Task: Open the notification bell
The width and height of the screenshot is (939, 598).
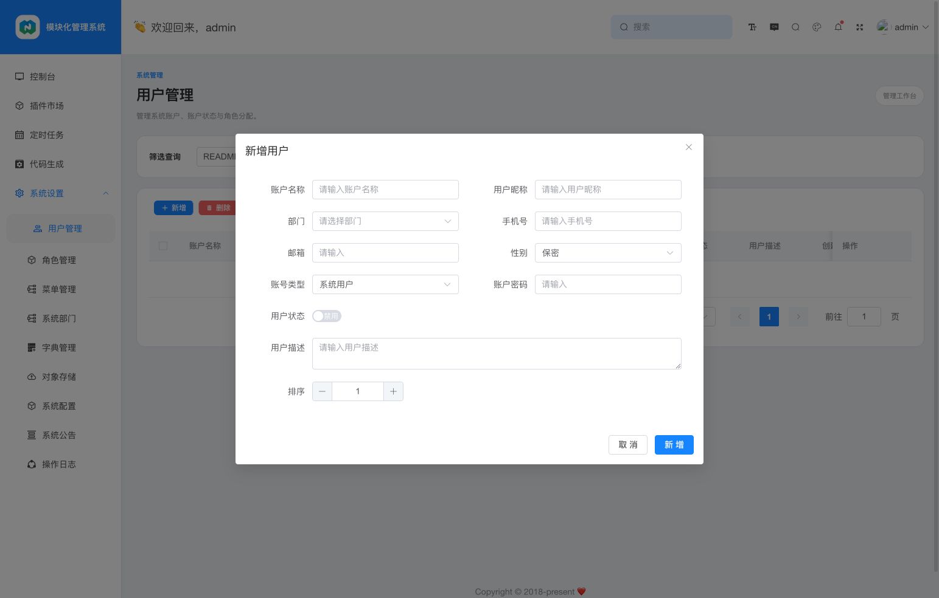Action: pyautogui.click(x=838, y=27)
